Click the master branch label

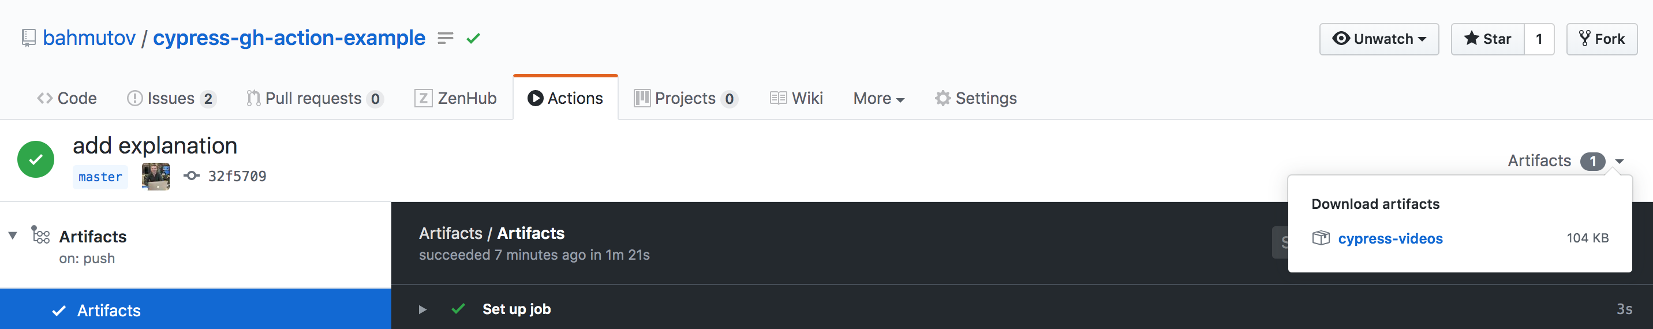(100, 177)
